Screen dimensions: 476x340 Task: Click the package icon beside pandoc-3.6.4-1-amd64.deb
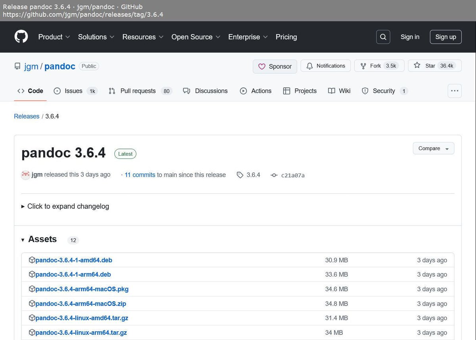(x=32, y=260)
